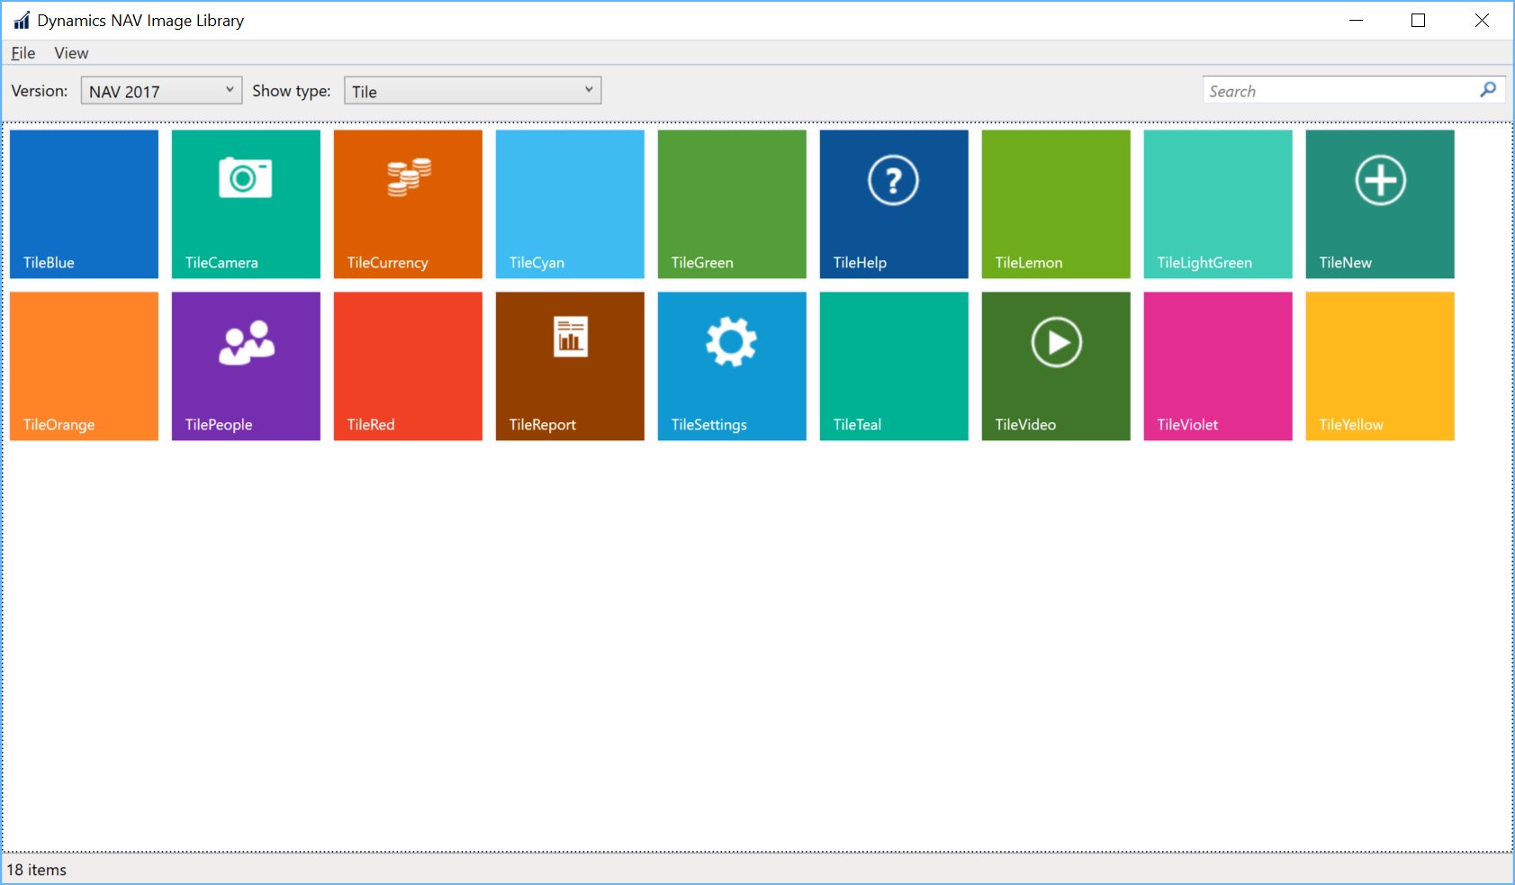Screen dimensions: 1515x885
Task: Open the Version dropdown
Action: pos(160,90)
